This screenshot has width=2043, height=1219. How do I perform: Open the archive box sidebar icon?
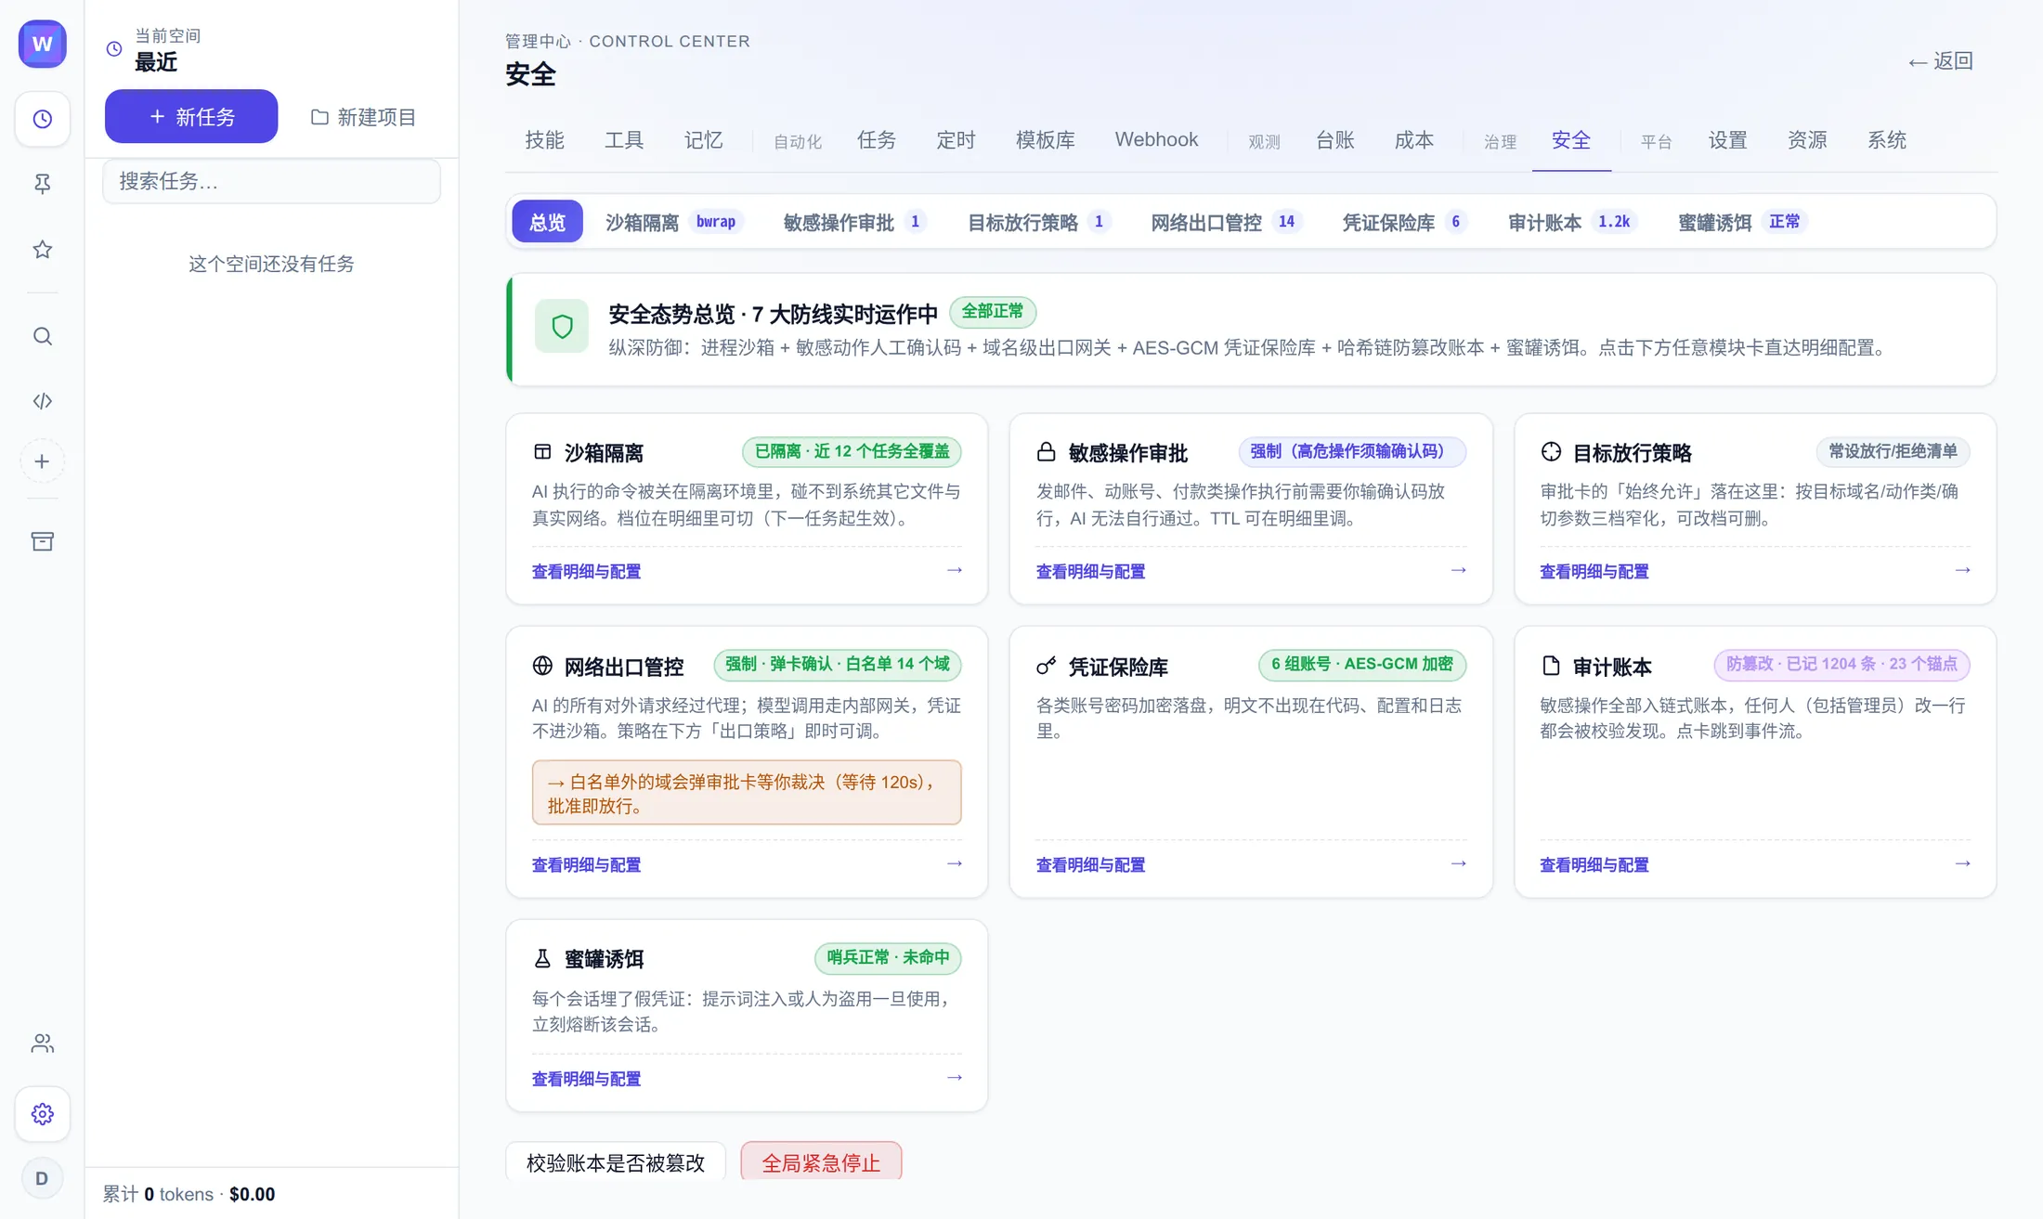coord(43,541)
